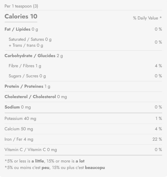Image resolution: width=167 pixels, height=177 pixels.
Task: Click the Calories 10 heading
Action: pyautogui.click(x=21, y=16)
